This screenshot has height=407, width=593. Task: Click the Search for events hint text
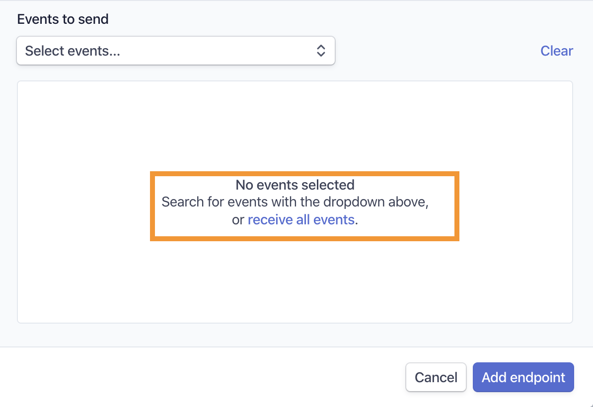click(295, 202)
